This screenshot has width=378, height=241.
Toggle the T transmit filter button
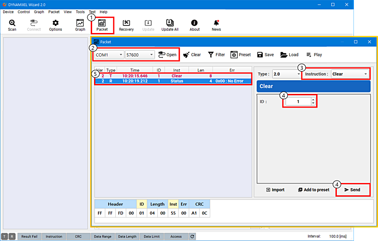click(4, 236)
